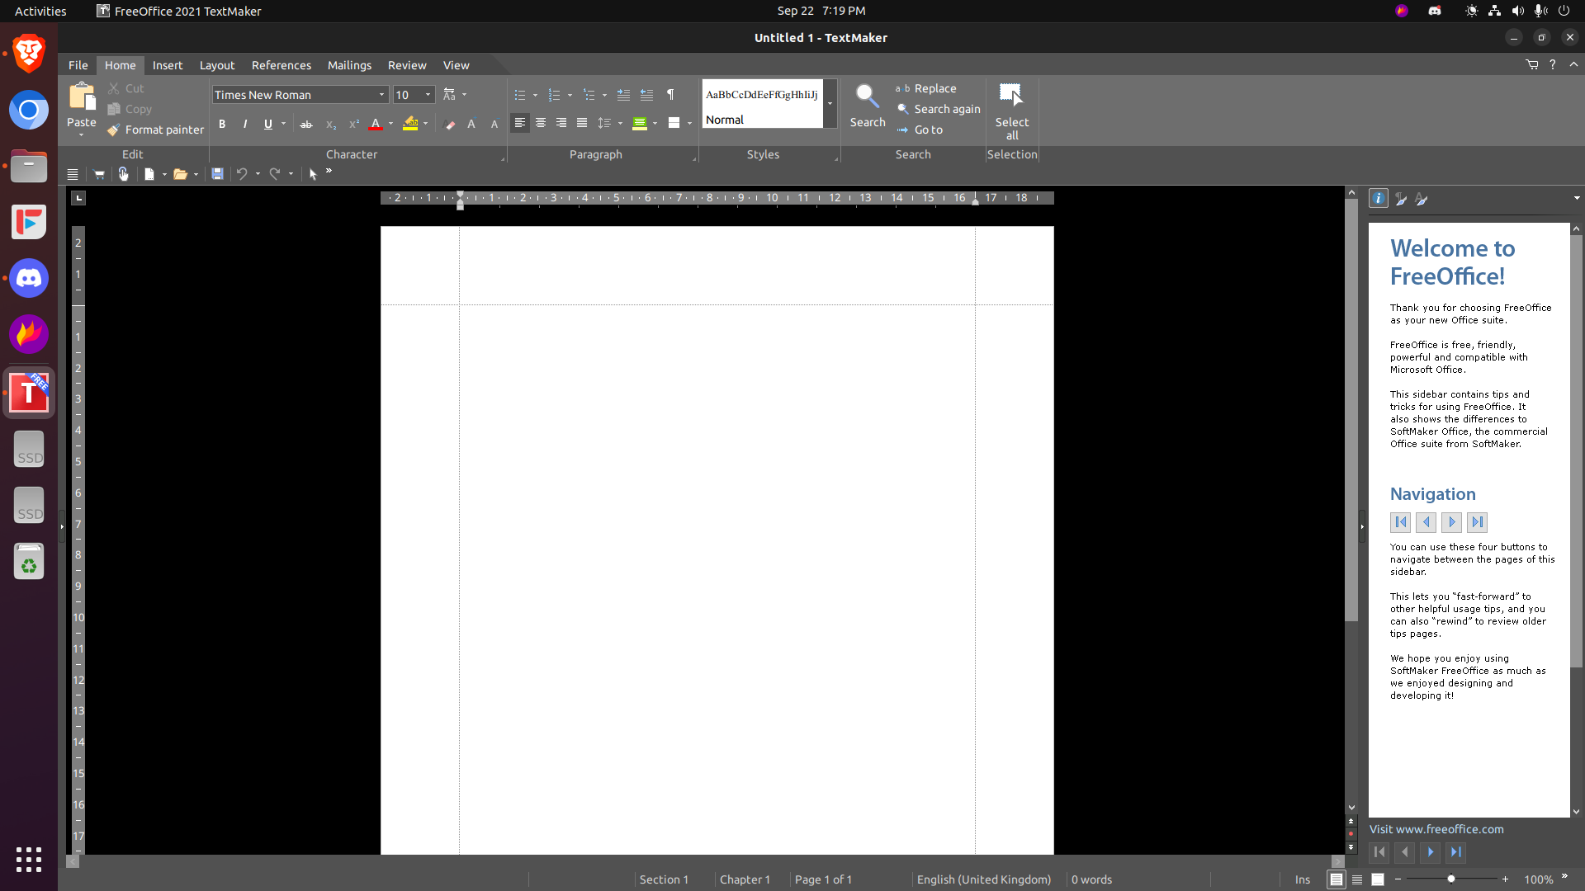Click the Go to button in Search
Image resolution: width=1585 pixels, height=891 pixels.
(928, 130)
